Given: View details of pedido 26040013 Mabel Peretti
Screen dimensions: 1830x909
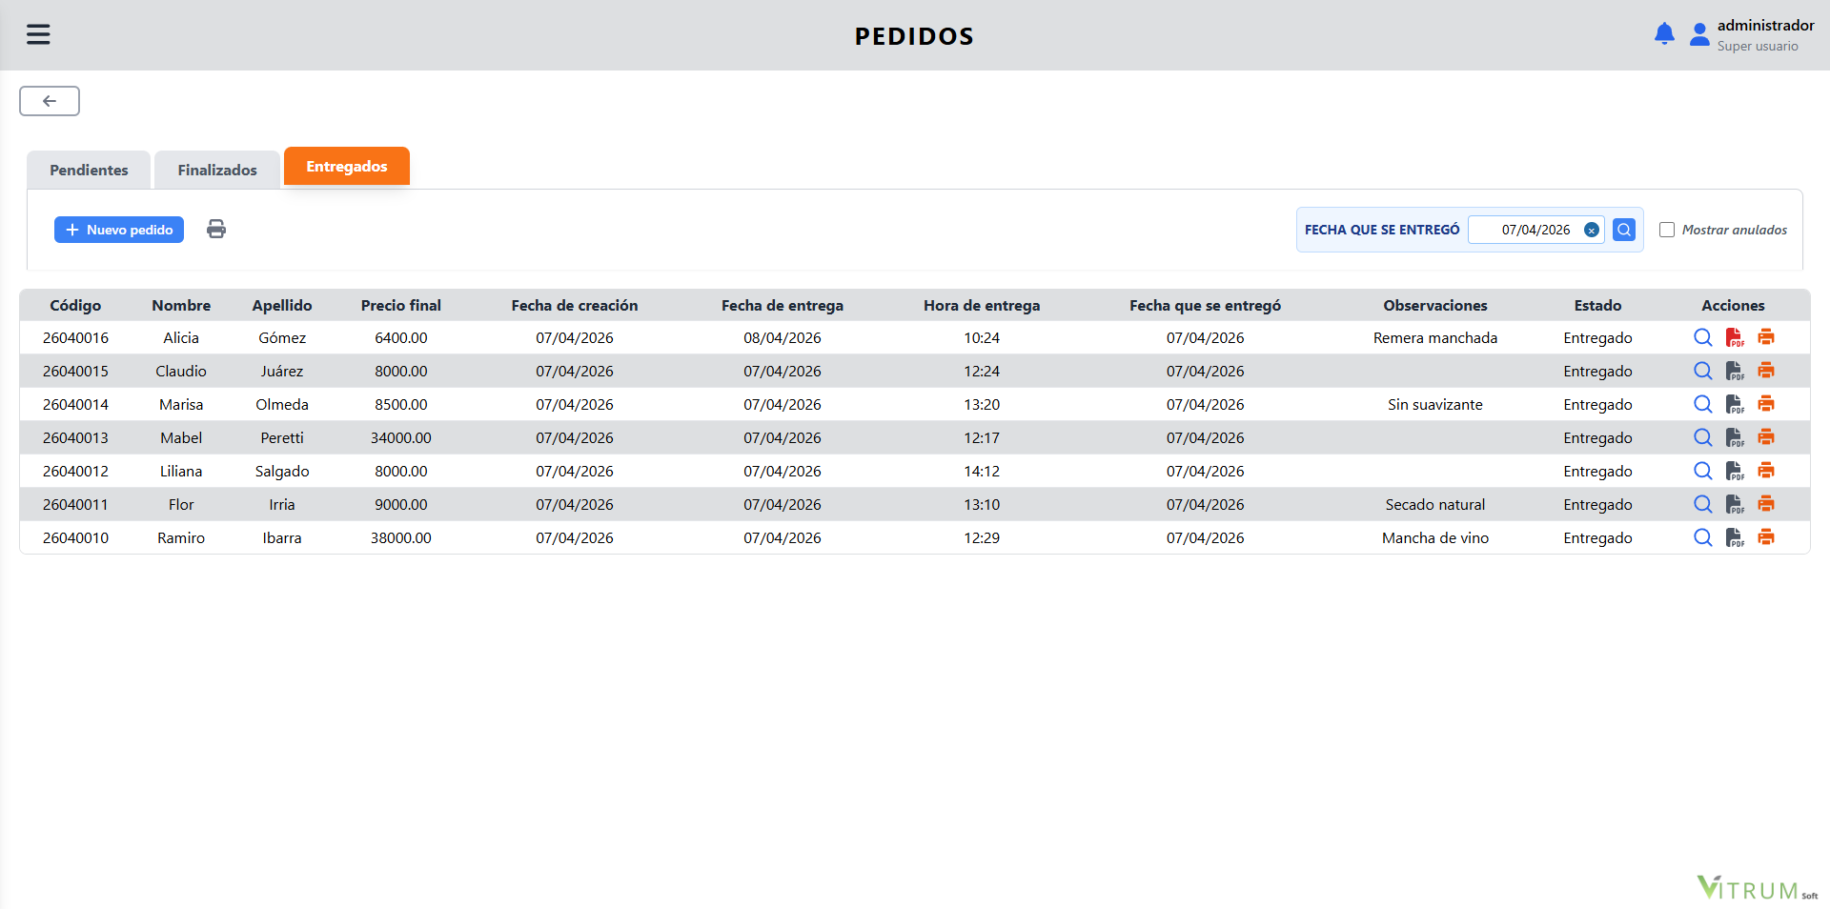Looking at the screenshot, I should [1702, 437].
